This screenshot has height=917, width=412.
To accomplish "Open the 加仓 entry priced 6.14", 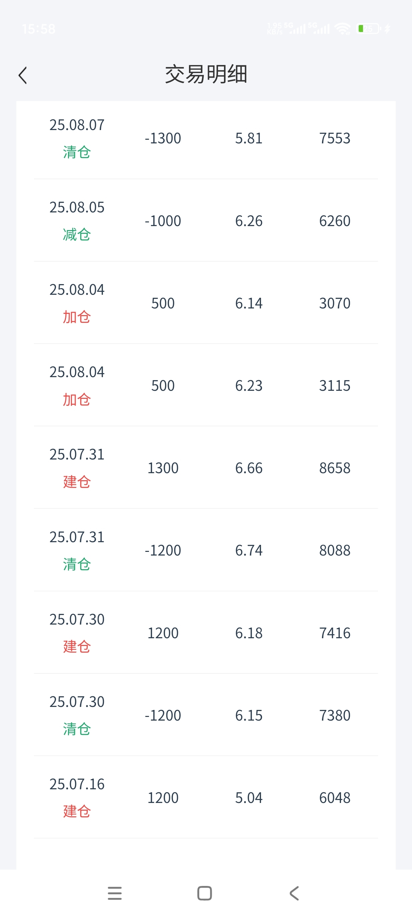I will 206,303.
